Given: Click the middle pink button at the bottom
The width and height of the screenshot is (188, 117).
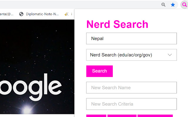Looking at the screenshot, I should (122, 116).
